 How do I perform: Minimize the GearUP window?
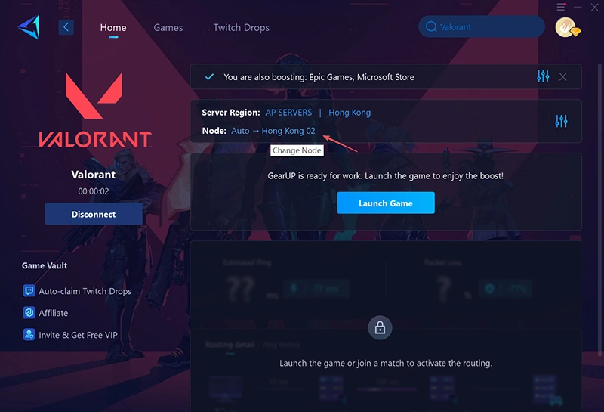(x=578, y=7)
